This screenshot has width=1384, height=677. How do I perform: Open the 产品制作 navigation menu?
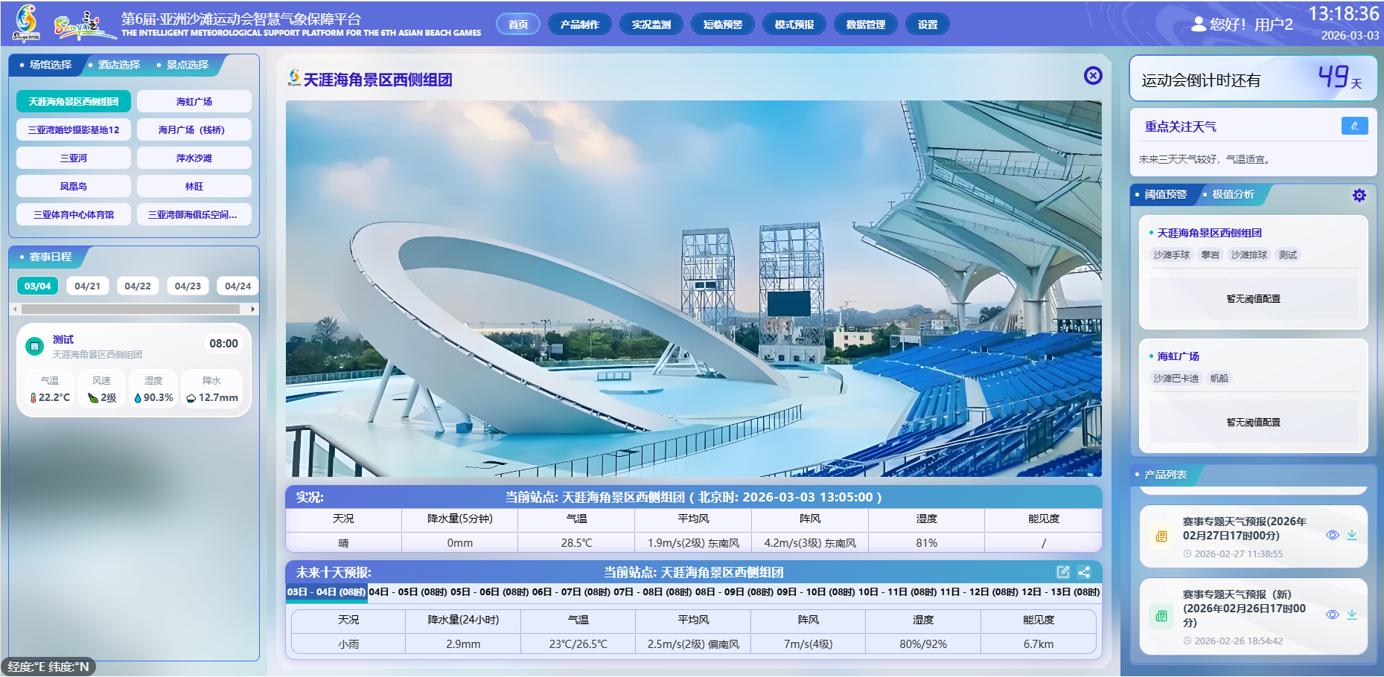click(579, 25)
